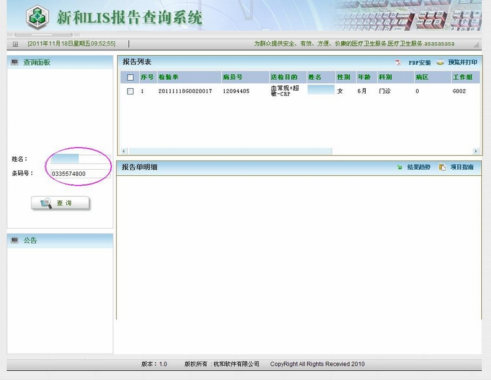Image resolution: width=491 pixels, height=380 pixels.
Task: Click the 公告 panel monitor icon
Action: pyautogui.click(x=15, y=240)
